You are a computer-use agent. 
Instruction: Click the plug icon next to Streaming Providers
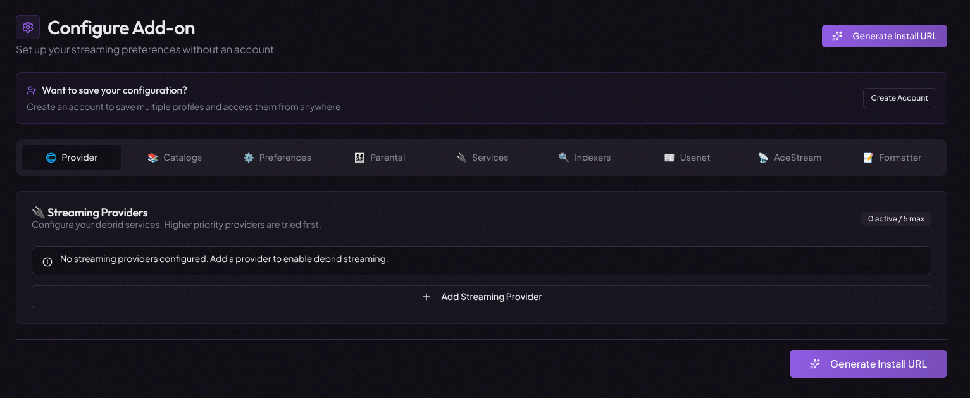pos(39,213)
